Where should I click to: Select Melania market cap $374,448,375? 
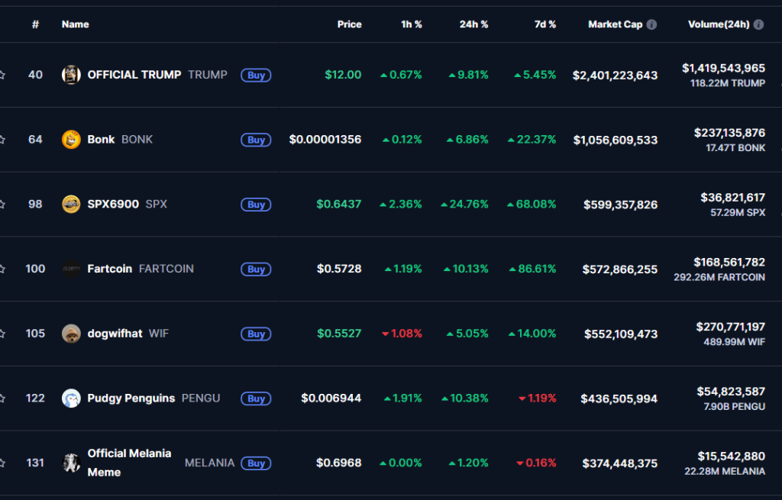(x=620, y=463)
